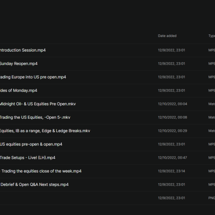This screenshot has height=215, width=215.
Task: Select the Sunday Reopen.mp4 file
Action: 19,63
